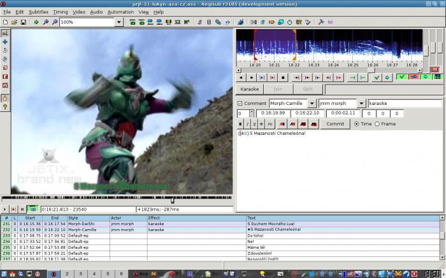The width and height of the screenshot is (446, 278).
Task: Open visual typesetting help bulb icon
Action: point(5,107)
